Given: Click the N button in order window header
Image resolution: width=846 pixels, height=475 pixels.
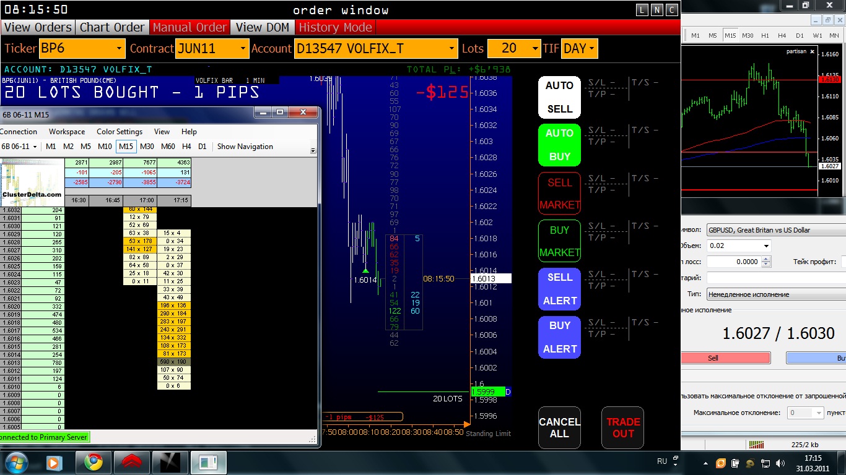Looking at the screenshot, I should pyautogui.click(x=657, y=9).
